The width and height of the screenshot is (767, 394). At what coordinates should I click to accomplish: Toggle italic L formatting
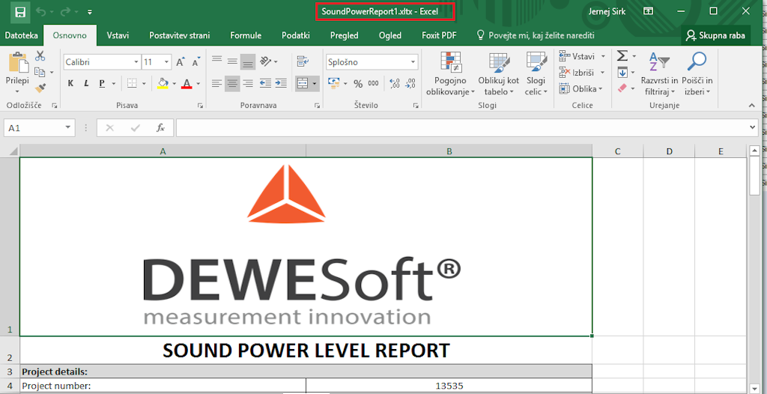pyautogui.click(x=86, y=84)
